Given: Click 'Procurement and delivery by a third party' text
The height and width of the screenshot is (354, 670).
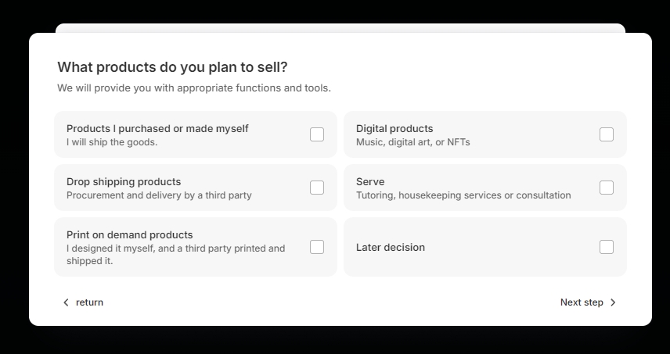Looking at the screenshot, I should pyautogui.click(x=159, y=195).
